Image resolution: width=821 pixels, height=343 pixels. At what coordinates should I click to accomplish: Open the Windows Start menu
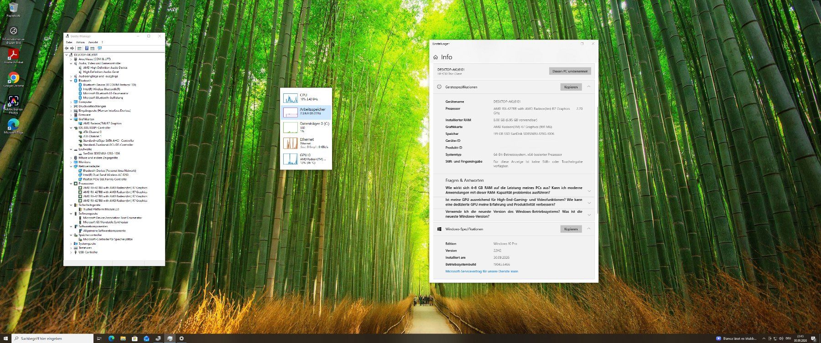point(5,338)
